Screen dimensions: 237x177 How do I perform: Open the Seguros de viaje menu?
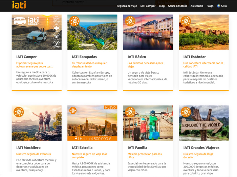point(127,6)
